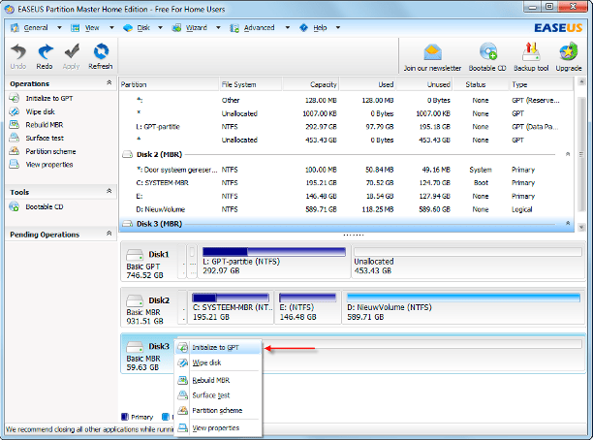Click Bootable CD icon in top toolbar

point(489,55)
